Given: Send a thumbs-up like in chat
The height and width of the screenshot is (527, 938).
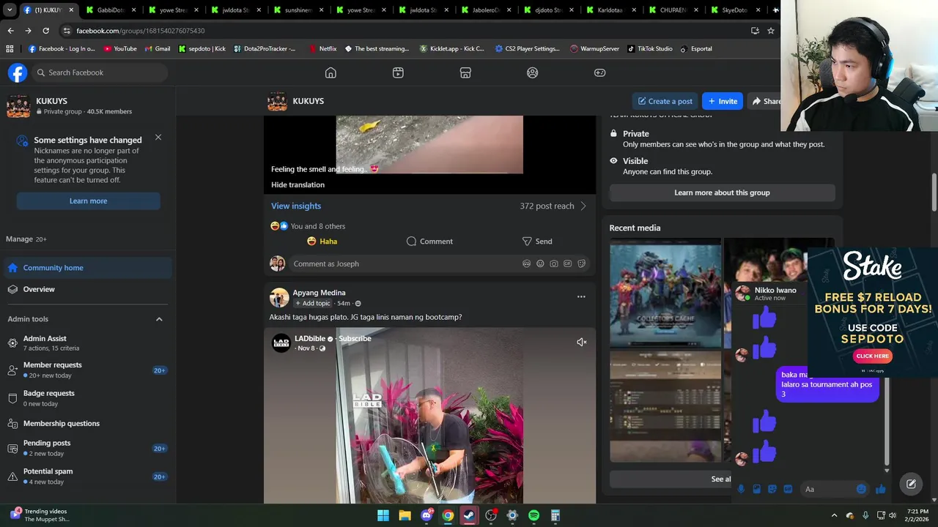Looking at the screenshot, I should point(880,489).
